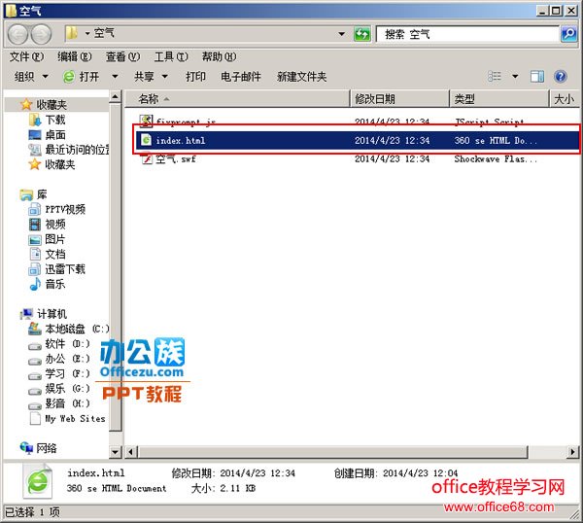Open the 工具(T) menu
Image resolution: width=583 pixels, height=523 pixels.
(x=171, y=56)
